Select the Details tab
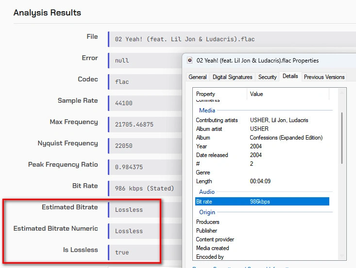 click(290, 76)
